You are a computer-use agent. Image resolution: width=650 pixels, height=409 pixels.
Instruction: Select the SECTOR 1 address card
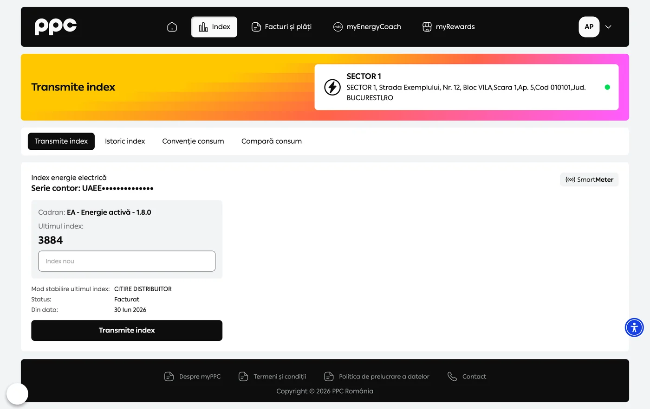point(467,87)
